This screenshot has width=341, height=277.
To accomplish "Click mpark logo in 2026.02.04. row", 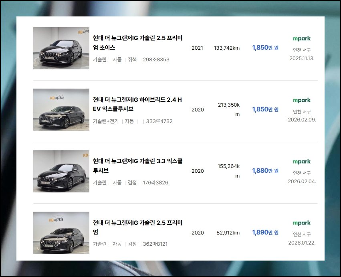I will [302, 162].
